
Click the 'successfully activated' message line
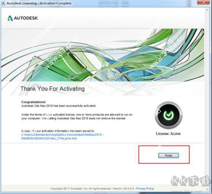click(x=59, y=106)
